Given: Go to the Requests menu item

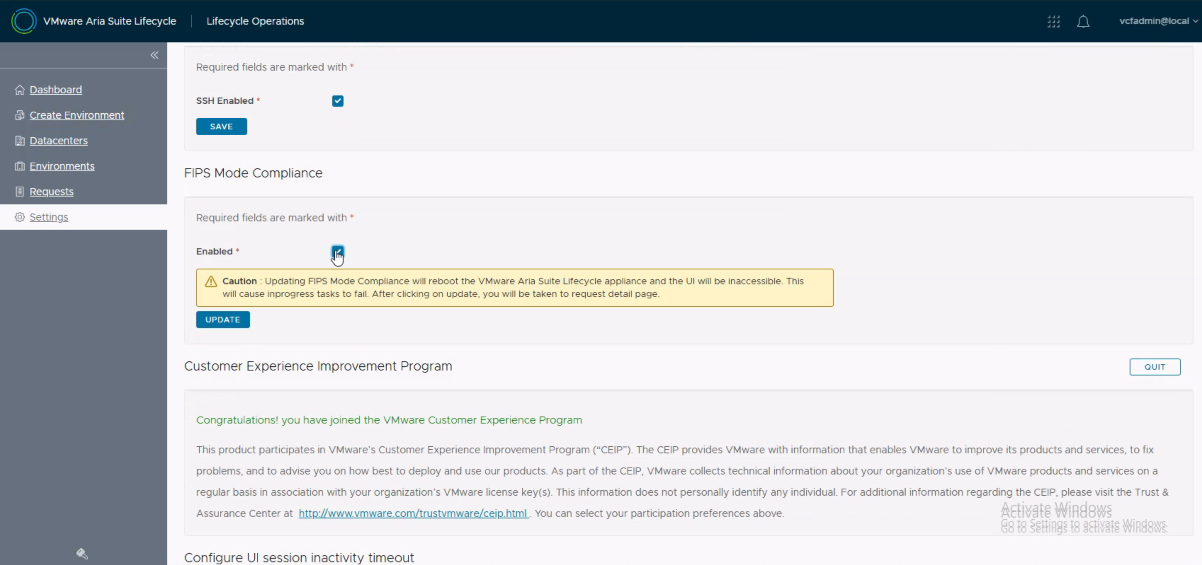Looking at the screenshot, I should 51,191.
